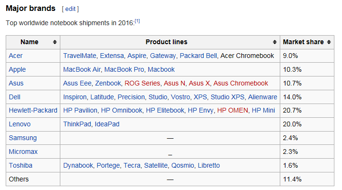Click the MacBook Air link
Screen dimensions: 342x190
pos(81,69)
